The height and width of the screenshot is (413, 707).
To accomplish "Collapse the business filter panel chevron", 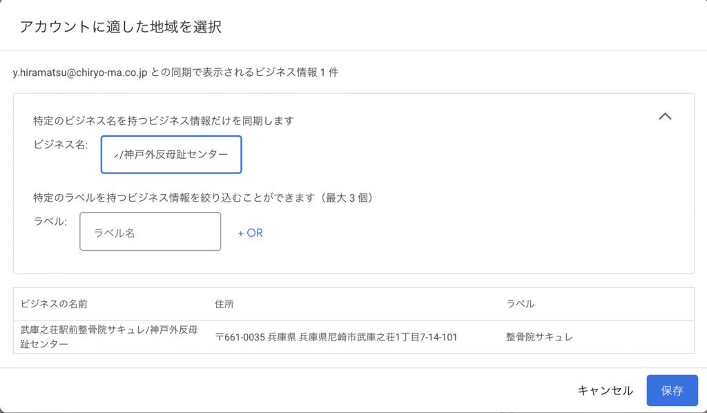I will pyautogui.click(x=665, y=116).
